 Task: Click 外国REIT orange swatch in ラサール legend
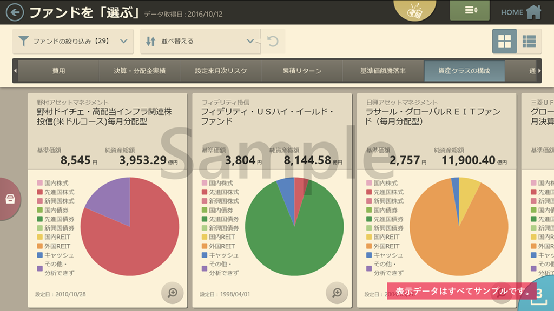click(369, 246)
